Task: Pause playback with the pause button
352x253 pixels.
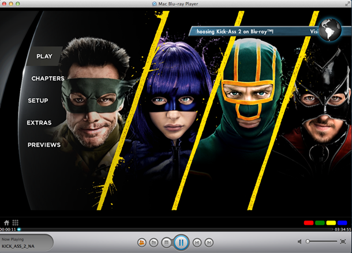Action: tap(181, 243)
